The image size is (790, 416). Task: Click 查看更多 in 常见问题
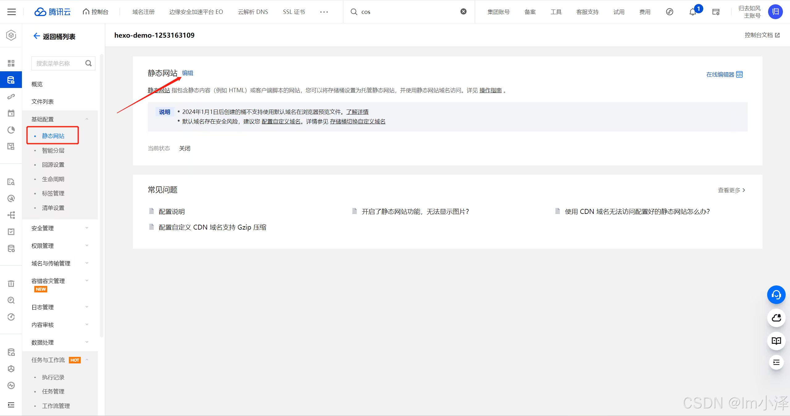[731, 190]
